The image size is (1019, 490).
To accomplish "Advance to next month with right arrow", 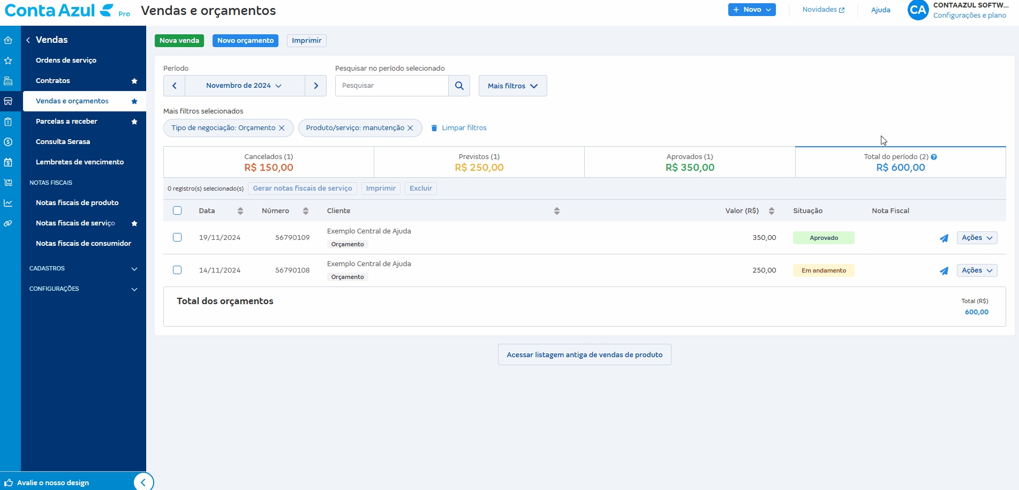I will (316, 86).
